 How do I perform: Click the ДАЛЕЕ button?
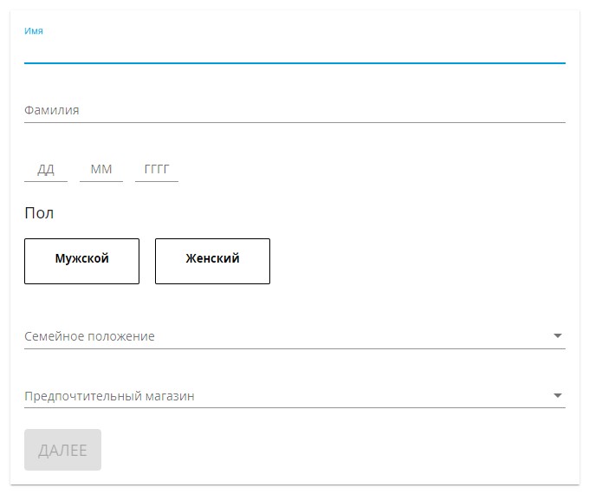coord(62,450)
